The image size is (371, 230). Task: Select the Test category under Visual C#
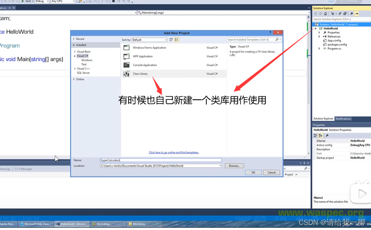pos(84,64)
